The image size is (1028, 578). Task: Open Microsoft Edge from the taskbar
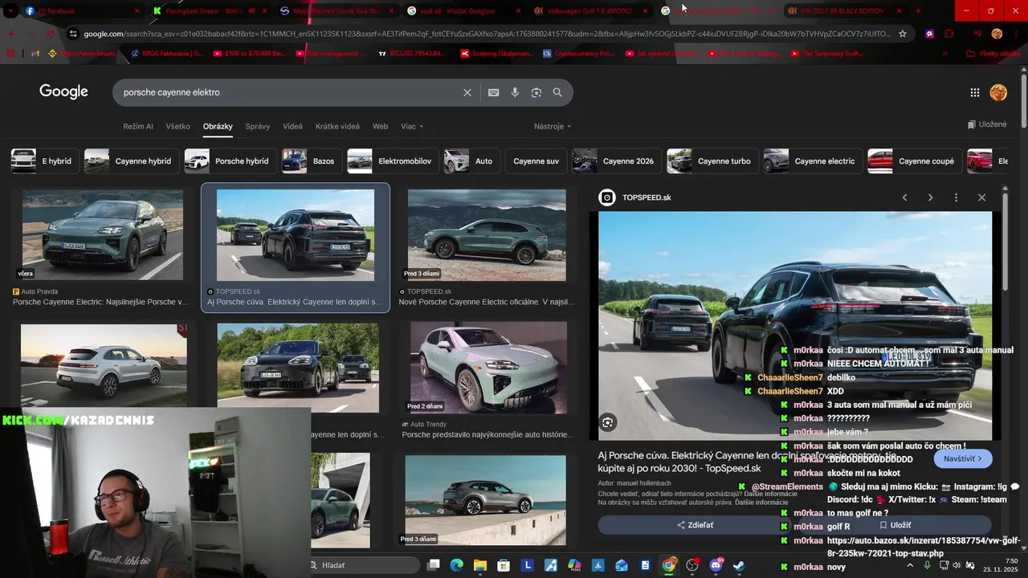click(456, 565)
